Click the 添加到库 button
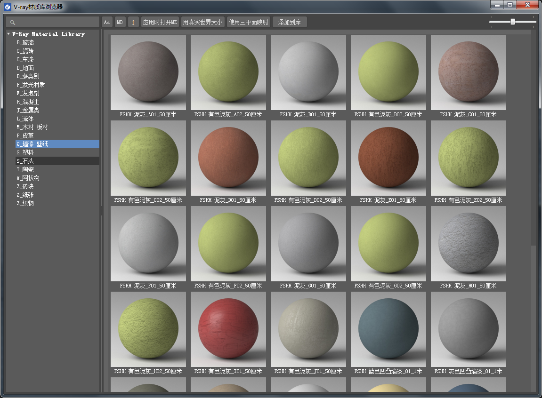This screenshot has height=398, width=542. (x=289, y=22)
